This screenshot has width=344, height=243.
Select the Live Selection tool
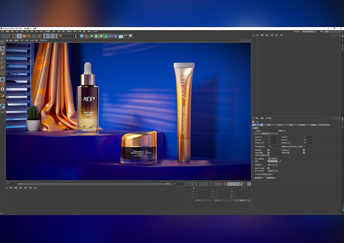pos(14,36)
